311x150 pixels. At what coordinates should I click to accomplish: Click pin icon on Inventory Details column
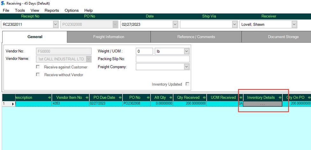[280, 98]
